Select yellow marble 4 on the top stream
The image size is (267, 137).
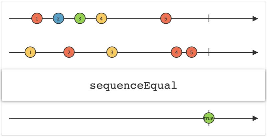click(101, 19)
